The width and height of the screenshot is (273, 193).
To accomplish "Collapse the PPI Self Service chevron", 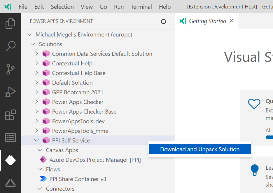I will tap(36, 140).
